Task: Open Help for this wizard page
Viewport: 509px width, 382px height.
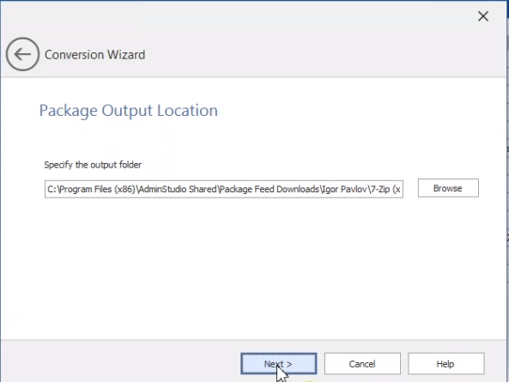Action: pos(445,363)
